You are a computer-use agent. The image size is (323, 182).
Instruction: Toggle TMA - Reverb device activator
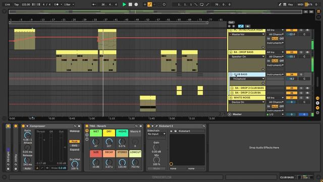pyautogui.click(x=87, y=126)
